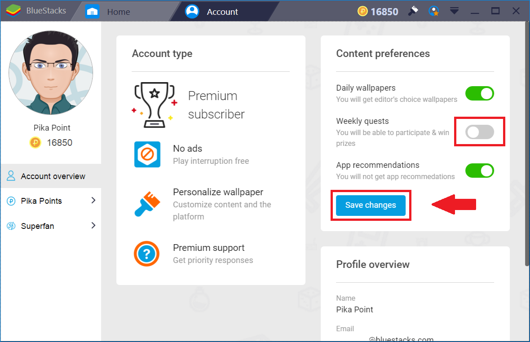Click the Superfan sidebar icon
Viewport: 530px width, 342px height.
11,226
